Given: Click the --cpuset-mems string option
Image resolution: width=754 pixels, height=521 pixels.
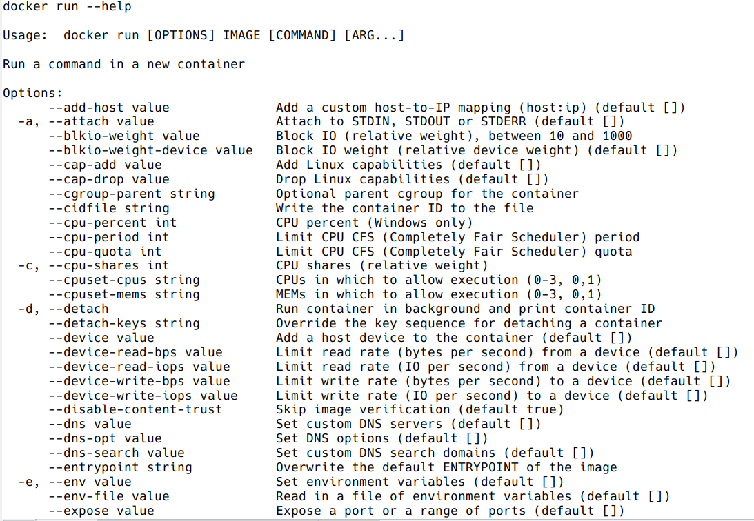Looking at the screenshot, I should pos(124,295).
